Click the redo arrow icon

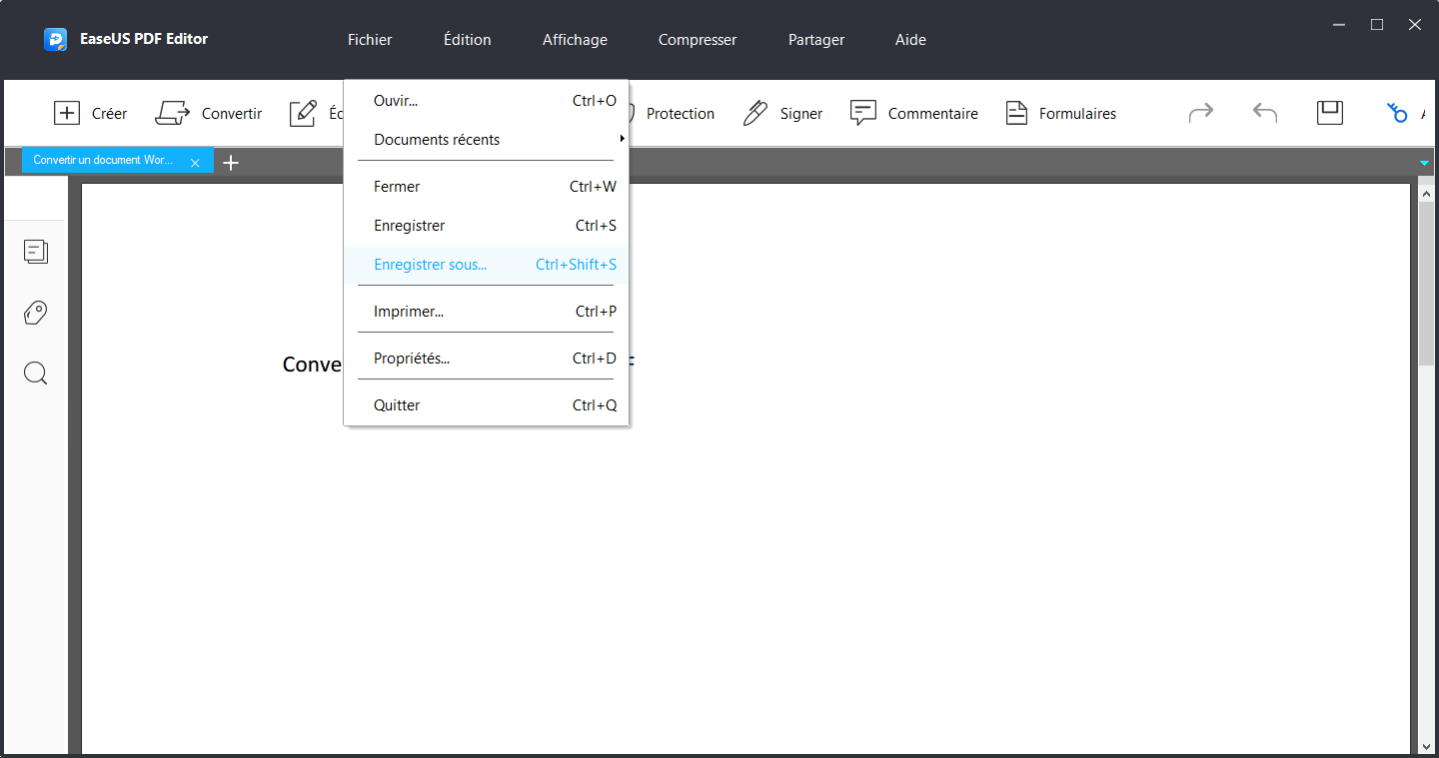tap(1200, 113)
